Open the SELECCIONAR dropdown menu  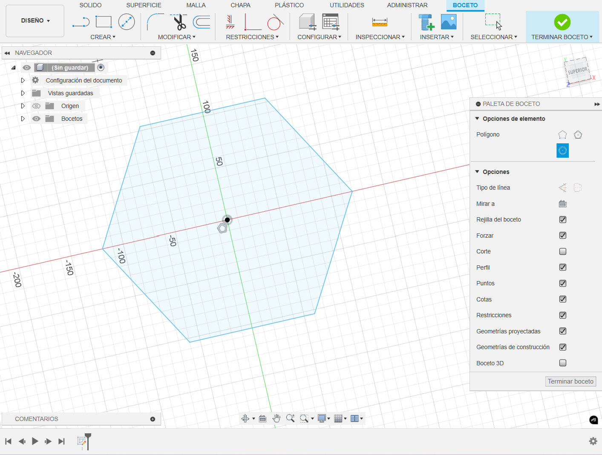click(x=493, y=37)
